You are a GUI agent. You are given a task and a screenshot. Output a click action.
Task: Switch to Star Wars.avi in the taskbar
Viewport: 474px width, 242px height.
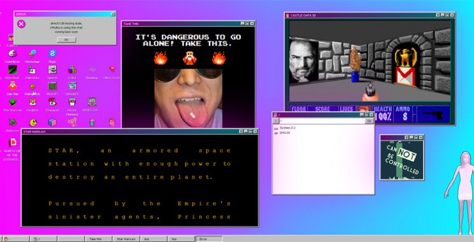(x=126, y=239)
